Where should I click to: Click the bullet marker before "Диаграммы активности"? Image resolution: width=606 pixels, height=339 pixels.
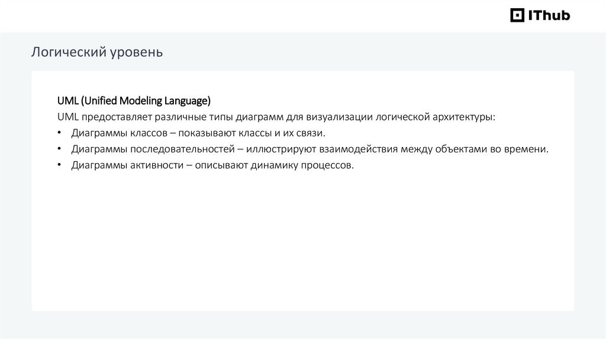60,165
